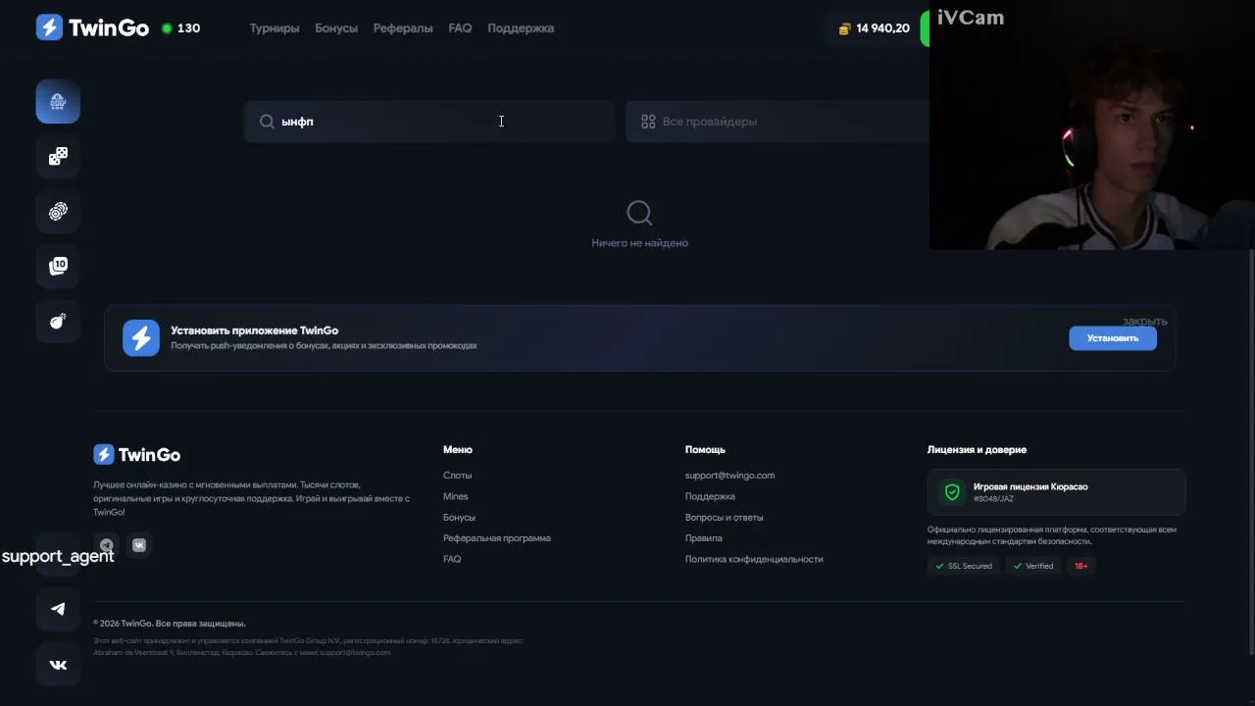1255x706 pixels.
Task: Click the 14 940,20 balance display
Action: [x=882, y=28]
